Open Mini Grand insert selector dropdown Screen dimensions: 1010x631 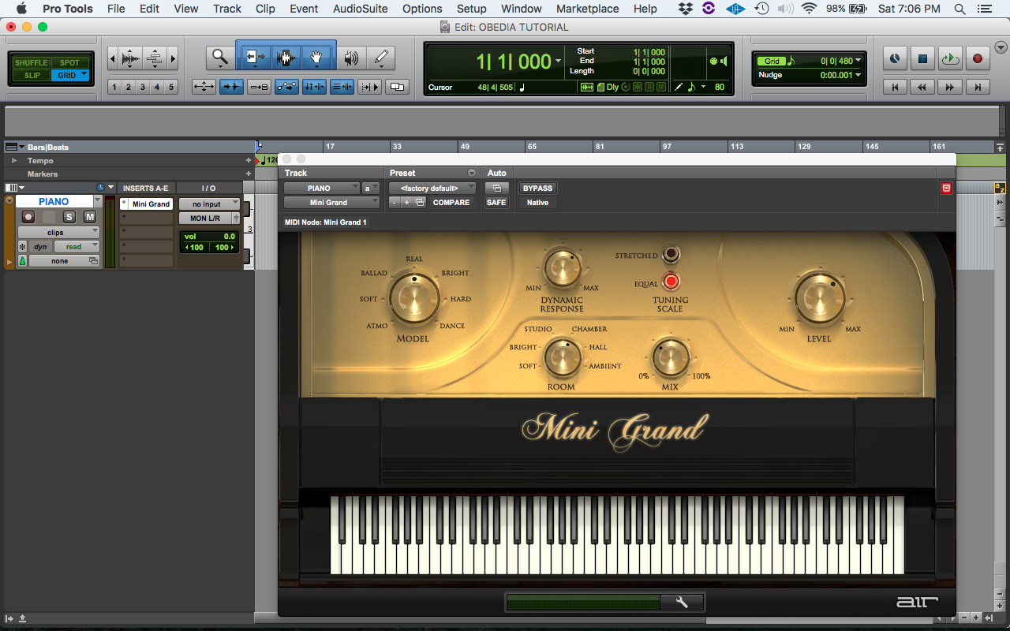tap(331, 203)
